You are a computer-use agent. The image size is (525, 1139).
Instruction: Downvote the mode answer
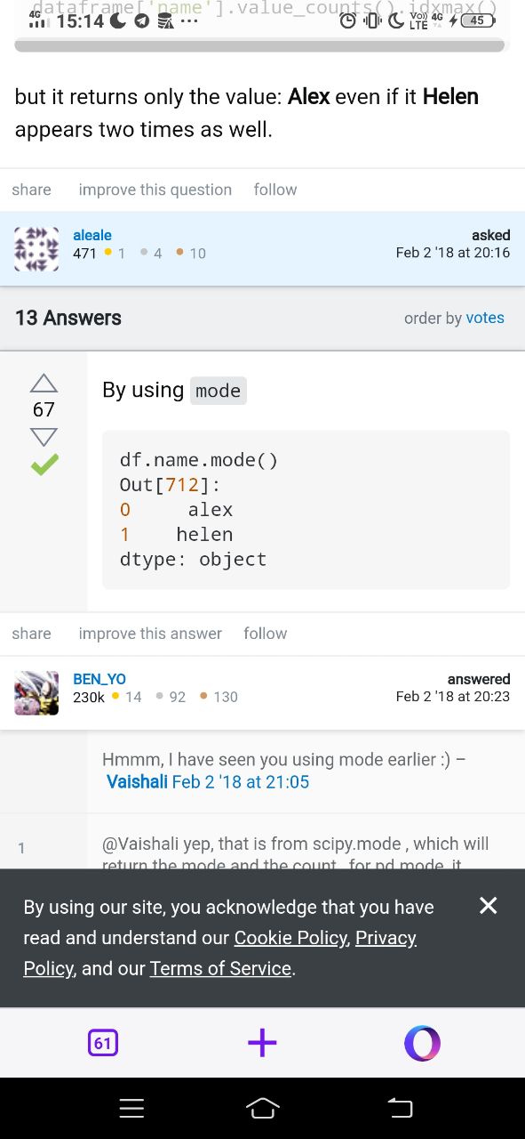tap(44, 437)
